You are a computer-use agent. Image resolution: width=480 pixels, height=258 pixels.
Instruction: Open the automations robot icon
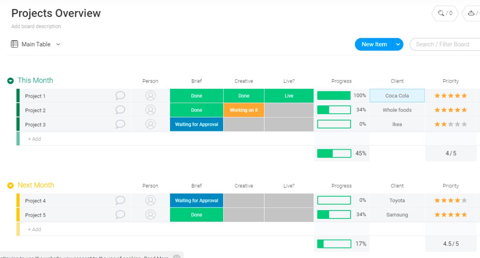(472, 13)
